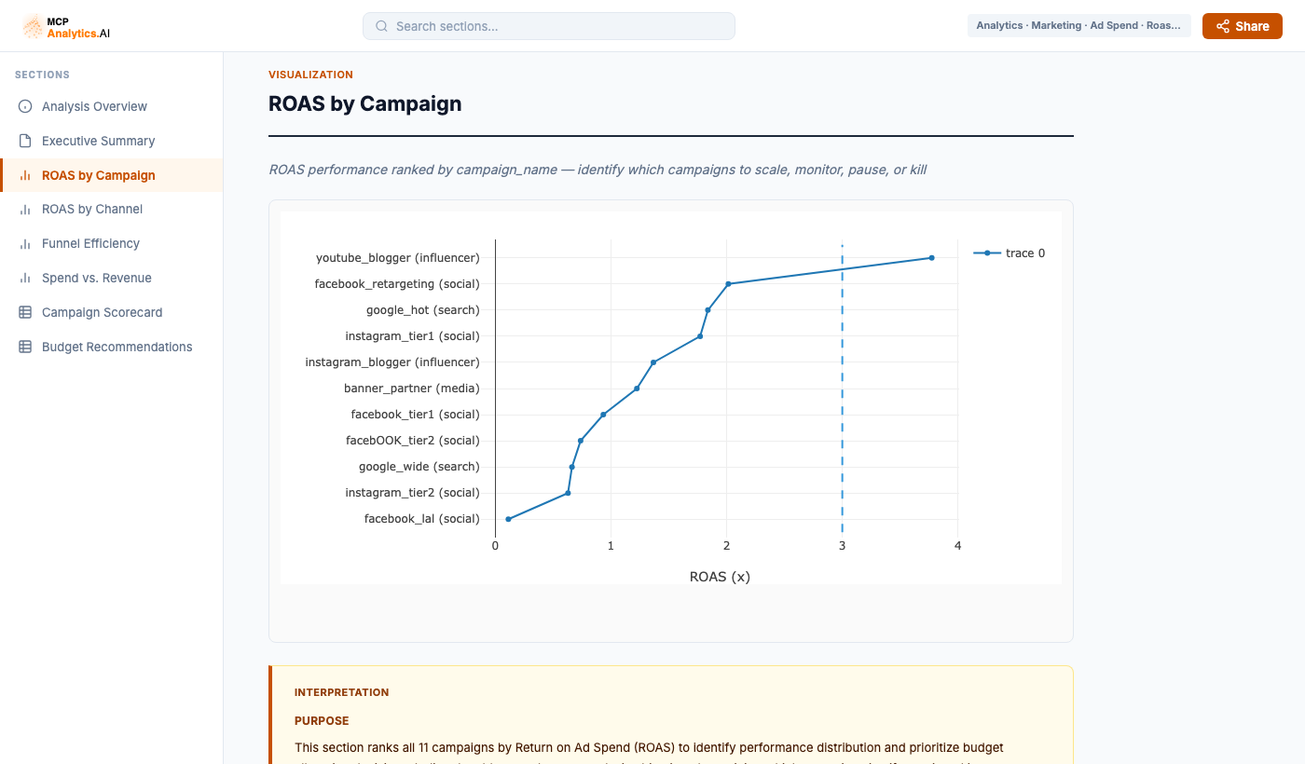Click the youtube_blogger data point on the chart
This screenshot has height=764, width=1305.
click(932, 257)
